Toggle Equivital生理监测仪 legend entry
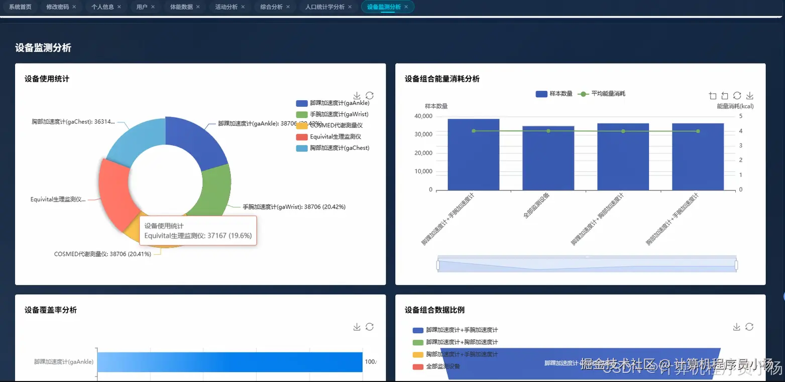The height and width of the screenshot is (382, 785). [x=328, y=136]
